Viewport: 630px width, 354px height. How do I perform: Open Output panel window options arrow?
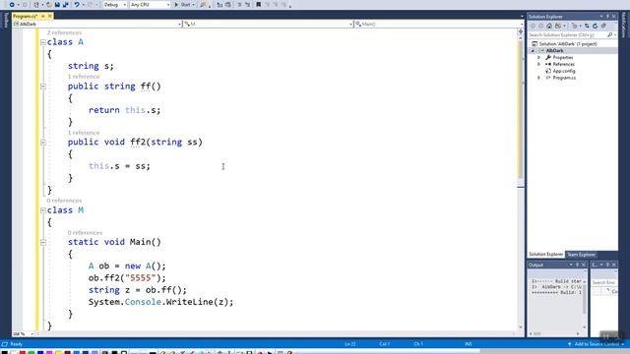coord(571,265)
